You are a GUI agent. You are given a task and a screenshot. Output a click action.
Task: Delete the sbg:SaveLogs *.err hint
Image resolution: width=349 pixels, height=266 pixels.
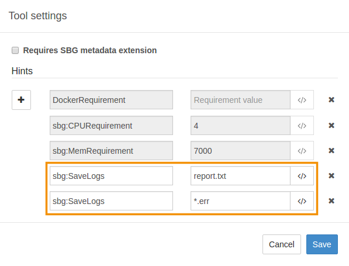(331, 201)
